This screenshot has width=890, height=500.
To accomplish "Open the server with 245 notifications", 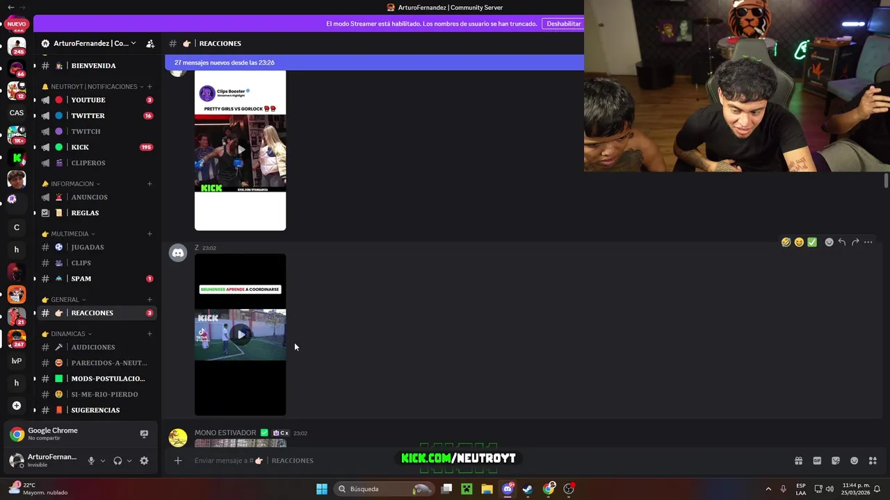I will pyautogui.click(x=17, y=46).
